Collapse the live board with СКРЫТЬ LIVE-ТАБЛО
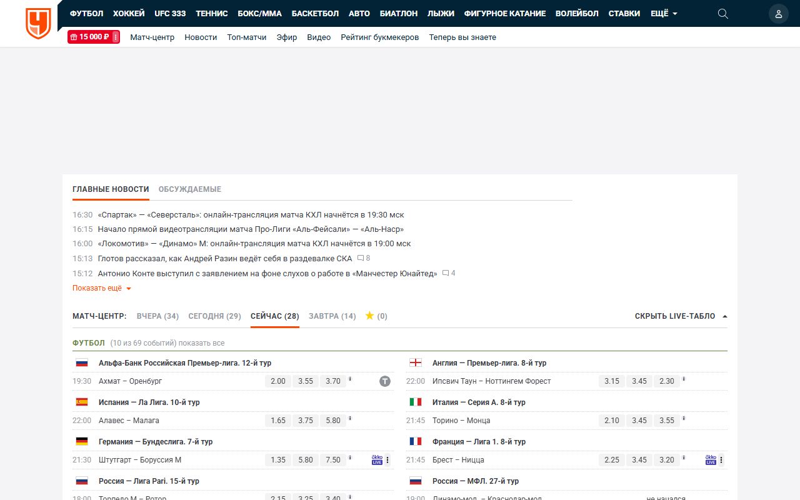 [681, 316]
